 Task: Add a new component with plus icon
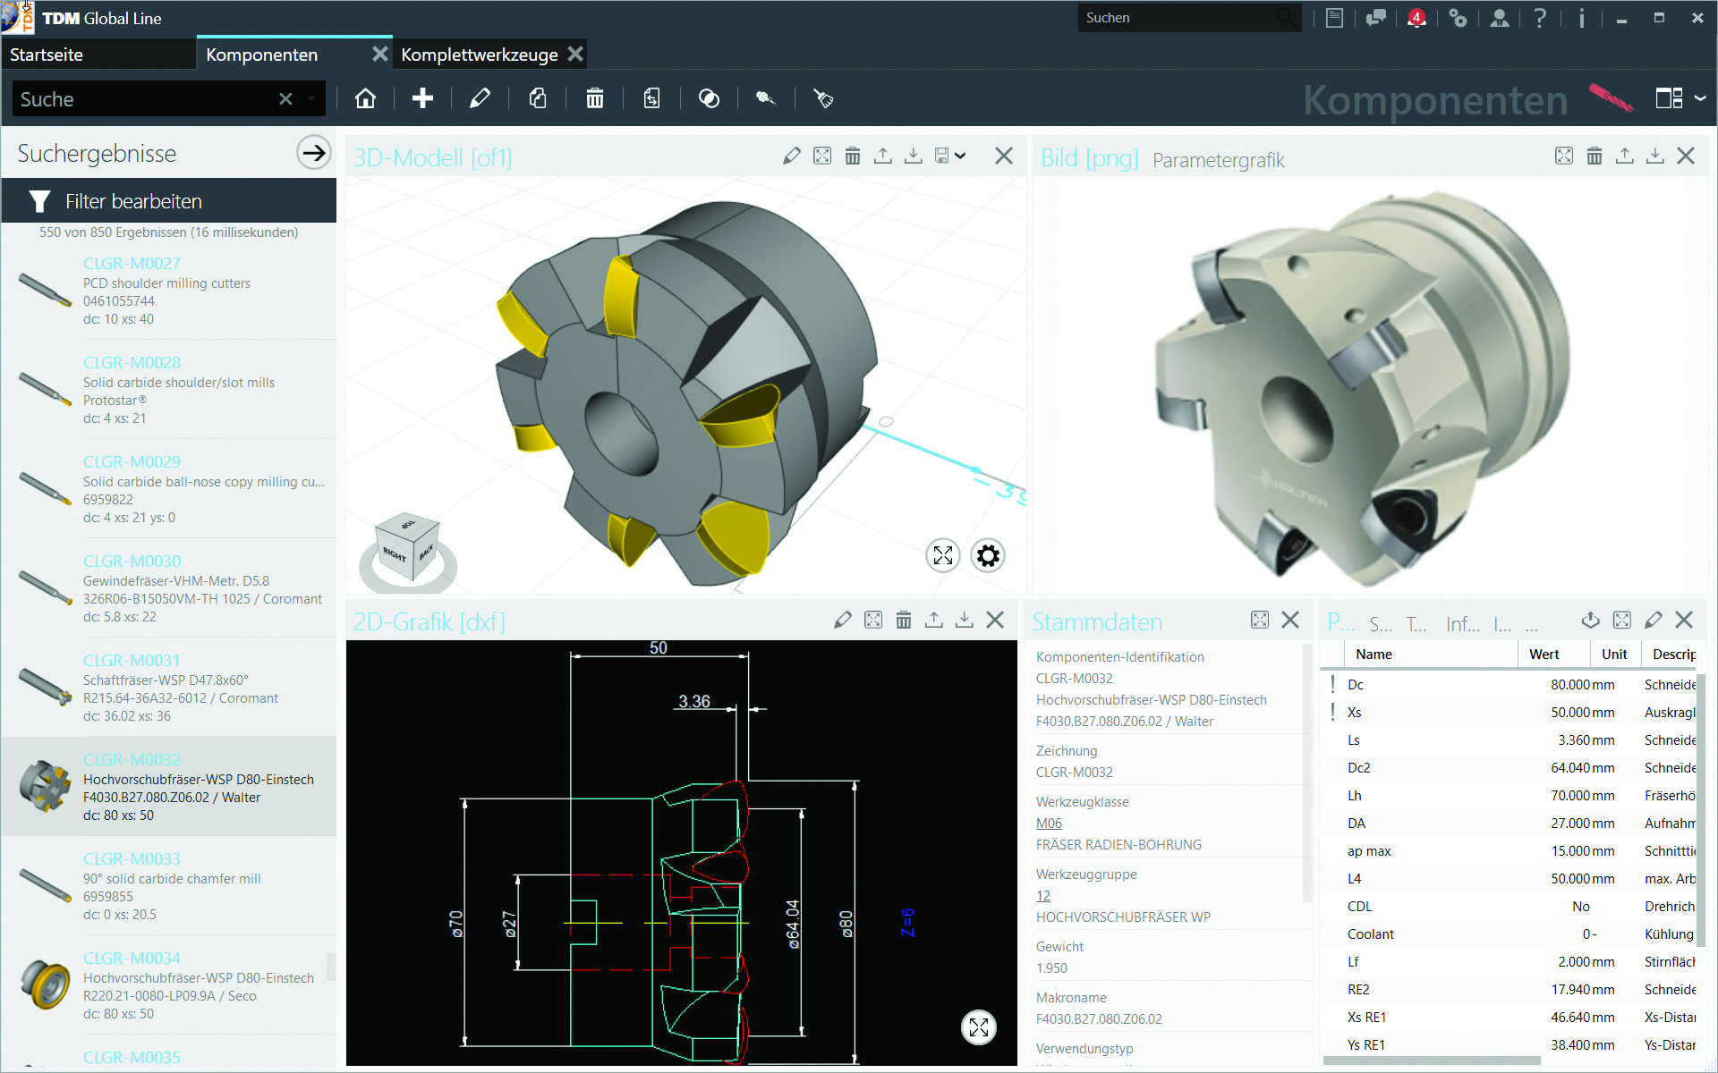pyautogui.click(x=422, y=98)
